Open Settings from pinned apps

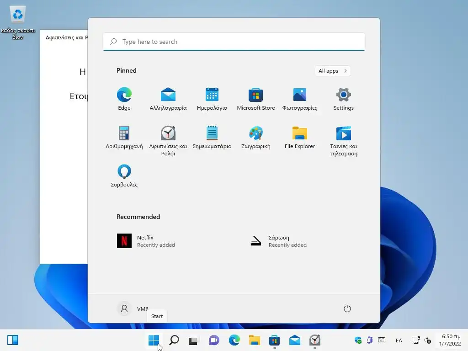pos(344,99)
